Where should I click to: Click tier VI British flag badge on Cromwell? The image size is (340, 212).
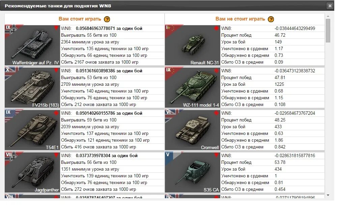pyautogui.click(x=168, y=112)
